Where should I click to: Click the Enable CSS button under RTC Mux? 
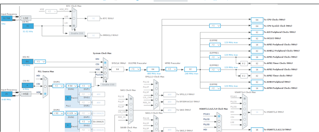pyautogui.click(x=77, y=33)
